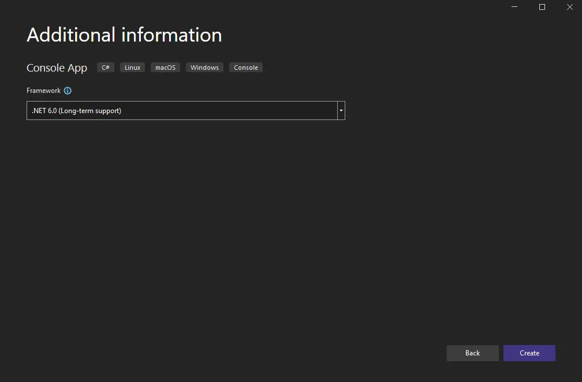The image size is (582, 382).
Task: Go back with the Back button
Action: (x=472, y=353)
